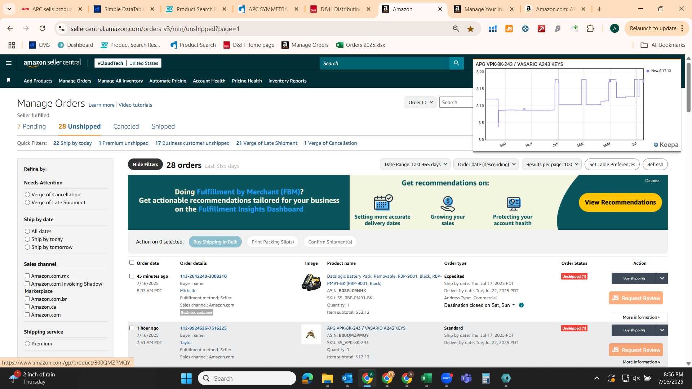The image size is (692, 389).
Task: Open the tab search chevron in Chrome
Action: tap(9, 9)
